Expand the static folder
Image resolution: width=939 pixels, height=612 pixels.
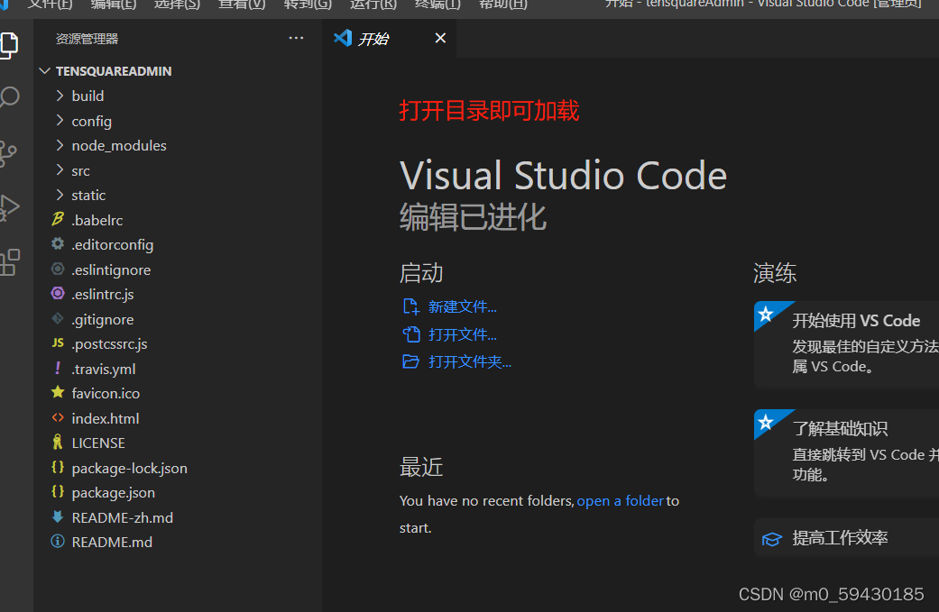pyautogui.click(x=60, y=195)
